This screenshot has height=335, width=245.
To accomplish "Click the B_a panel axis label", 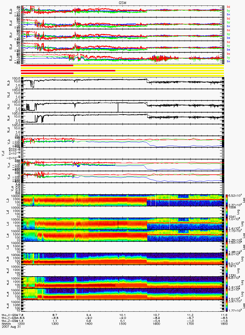I will [x=11, y=58].
